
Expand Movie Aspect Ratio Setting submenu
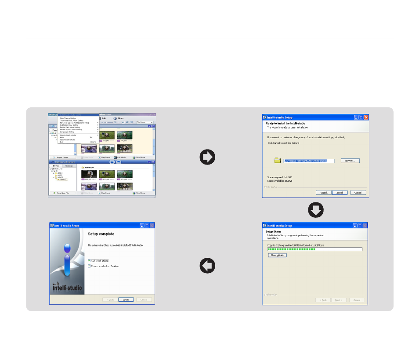(98, 129)
